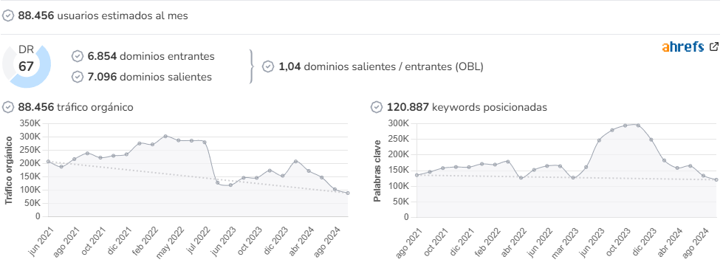Click the check icon beside tráfico orgánico heading
The image size is (723, 268).
pos(8,107)
